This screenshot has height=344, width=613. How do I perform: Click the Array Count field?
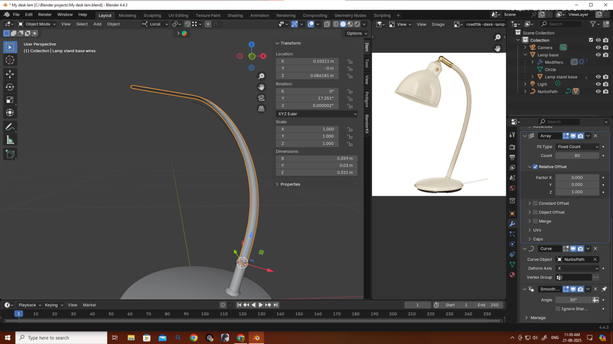(577, 156)
